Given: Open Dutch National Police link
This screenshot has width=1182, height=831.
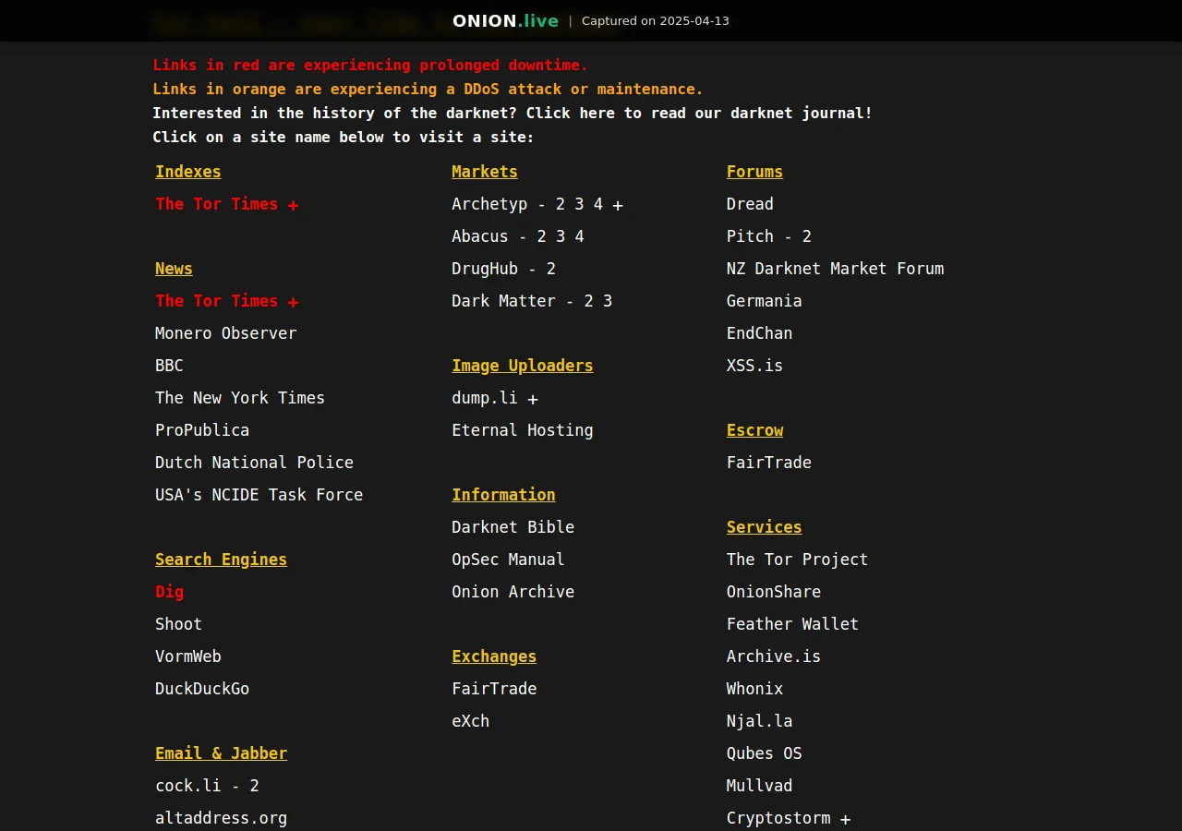Looking at the screenshot, I should pyautogui.click(x=254, y=463).
